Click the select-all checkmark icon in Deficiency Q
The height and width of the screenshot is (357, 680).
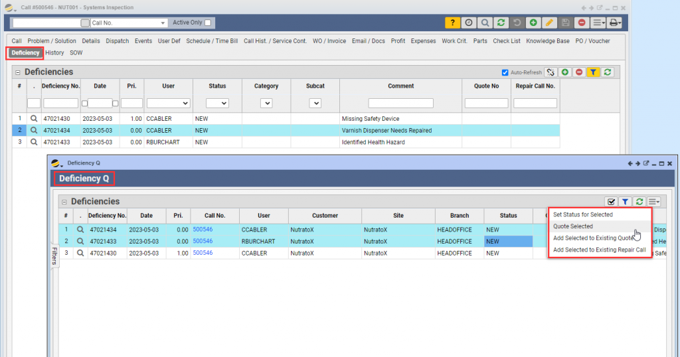(611, 202)
